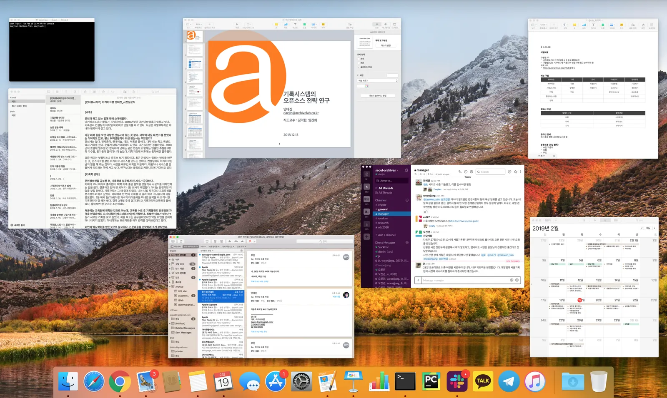Screen dimensions: 667x398
Task: Open the color fill dropdown in Keynote inspector
Action: coord(377,81)
